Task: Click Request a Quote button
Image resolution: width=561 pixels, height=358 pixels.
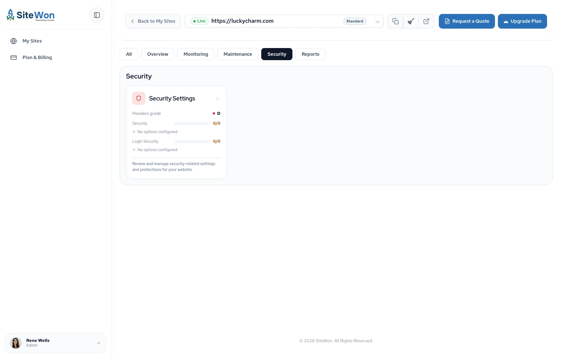Action: click(467, 21)
